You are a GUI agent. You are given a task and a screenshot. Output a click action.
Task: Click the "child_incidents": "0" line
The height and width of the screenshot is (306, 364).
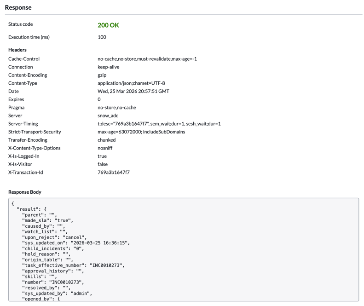pos(53,248)
